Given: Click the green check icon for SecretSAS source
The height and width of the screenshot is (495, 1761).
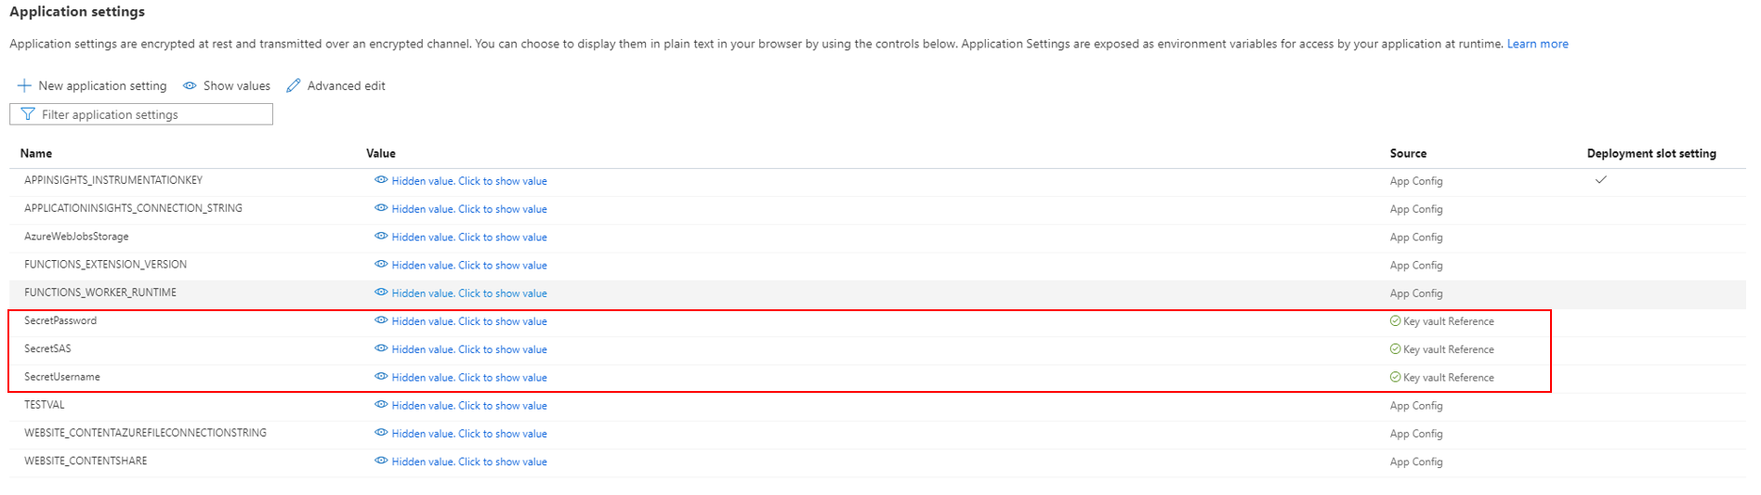Looking at the screenshot, I should (x=1395, y=349).
